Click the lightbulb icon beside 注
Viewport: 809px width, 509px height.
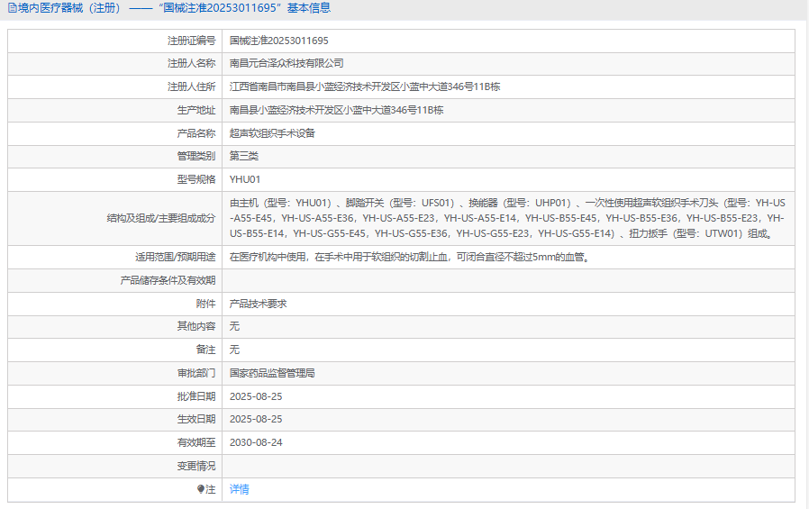(201, 489)
